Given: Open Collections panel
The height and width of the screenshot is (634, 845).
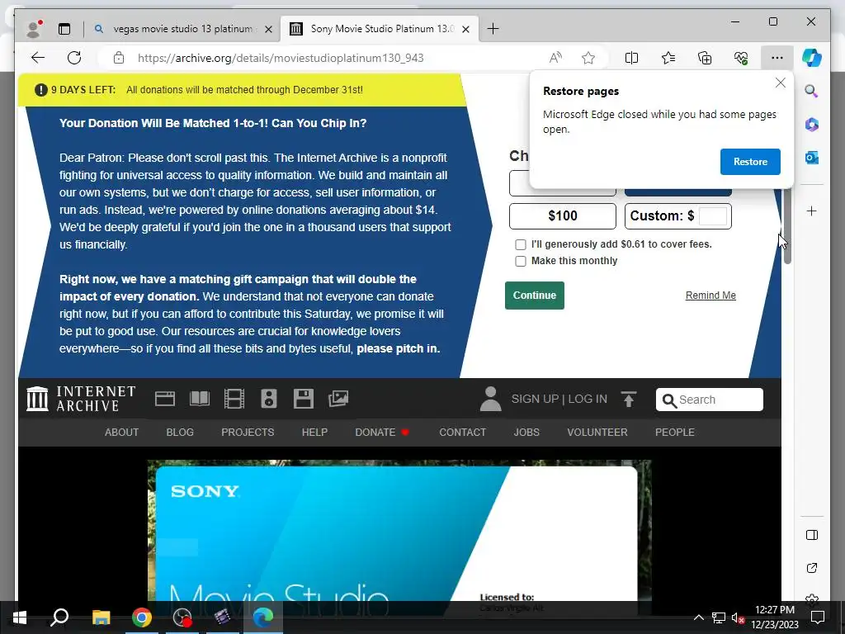Looking at the screenshot, I should 705,58.
